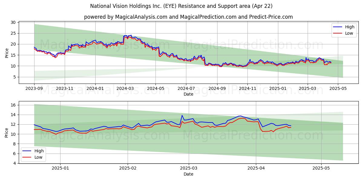
Task: Click the '16' price tick on the lower chart
Action: point(13,105)
